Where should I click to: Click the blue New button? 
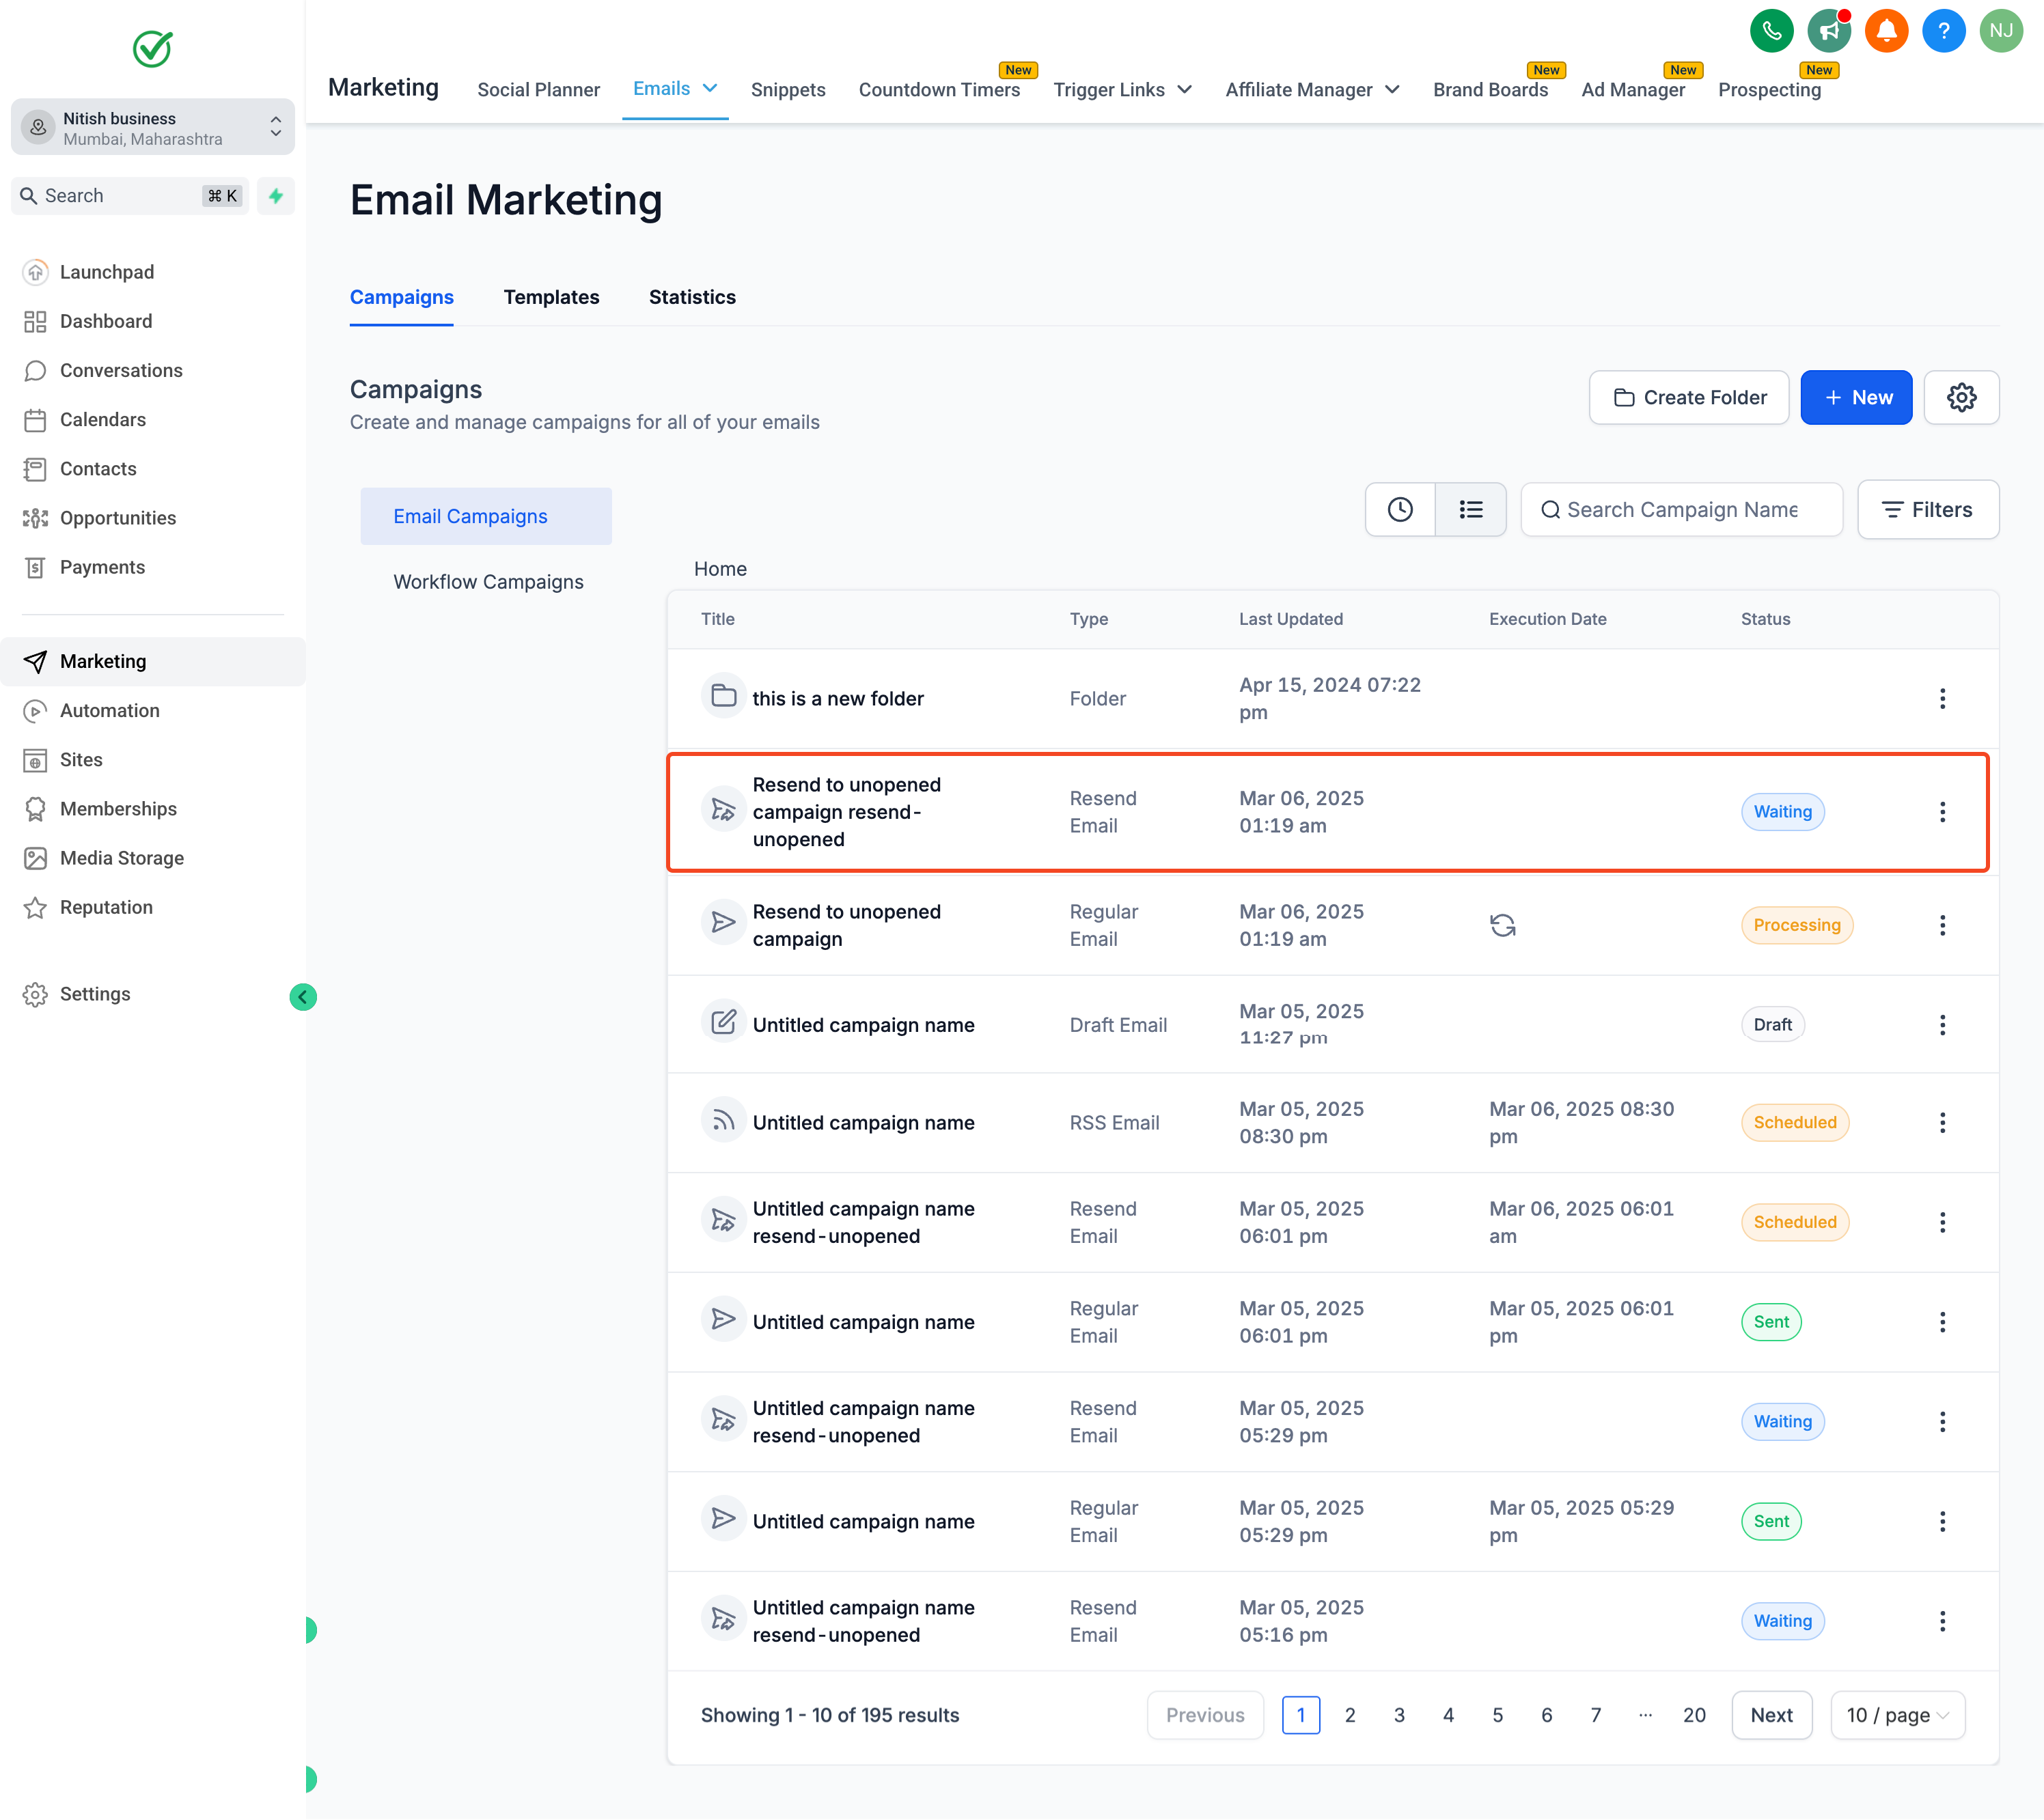1856,398
